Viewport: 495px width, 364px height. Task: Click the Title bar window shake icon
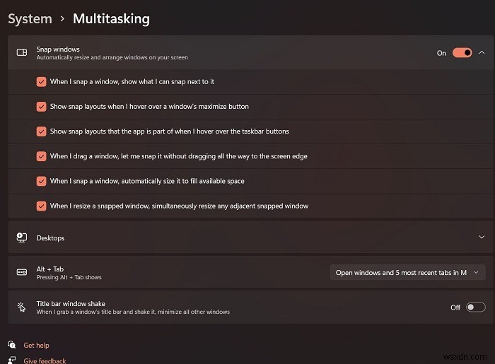click(22, 307)
